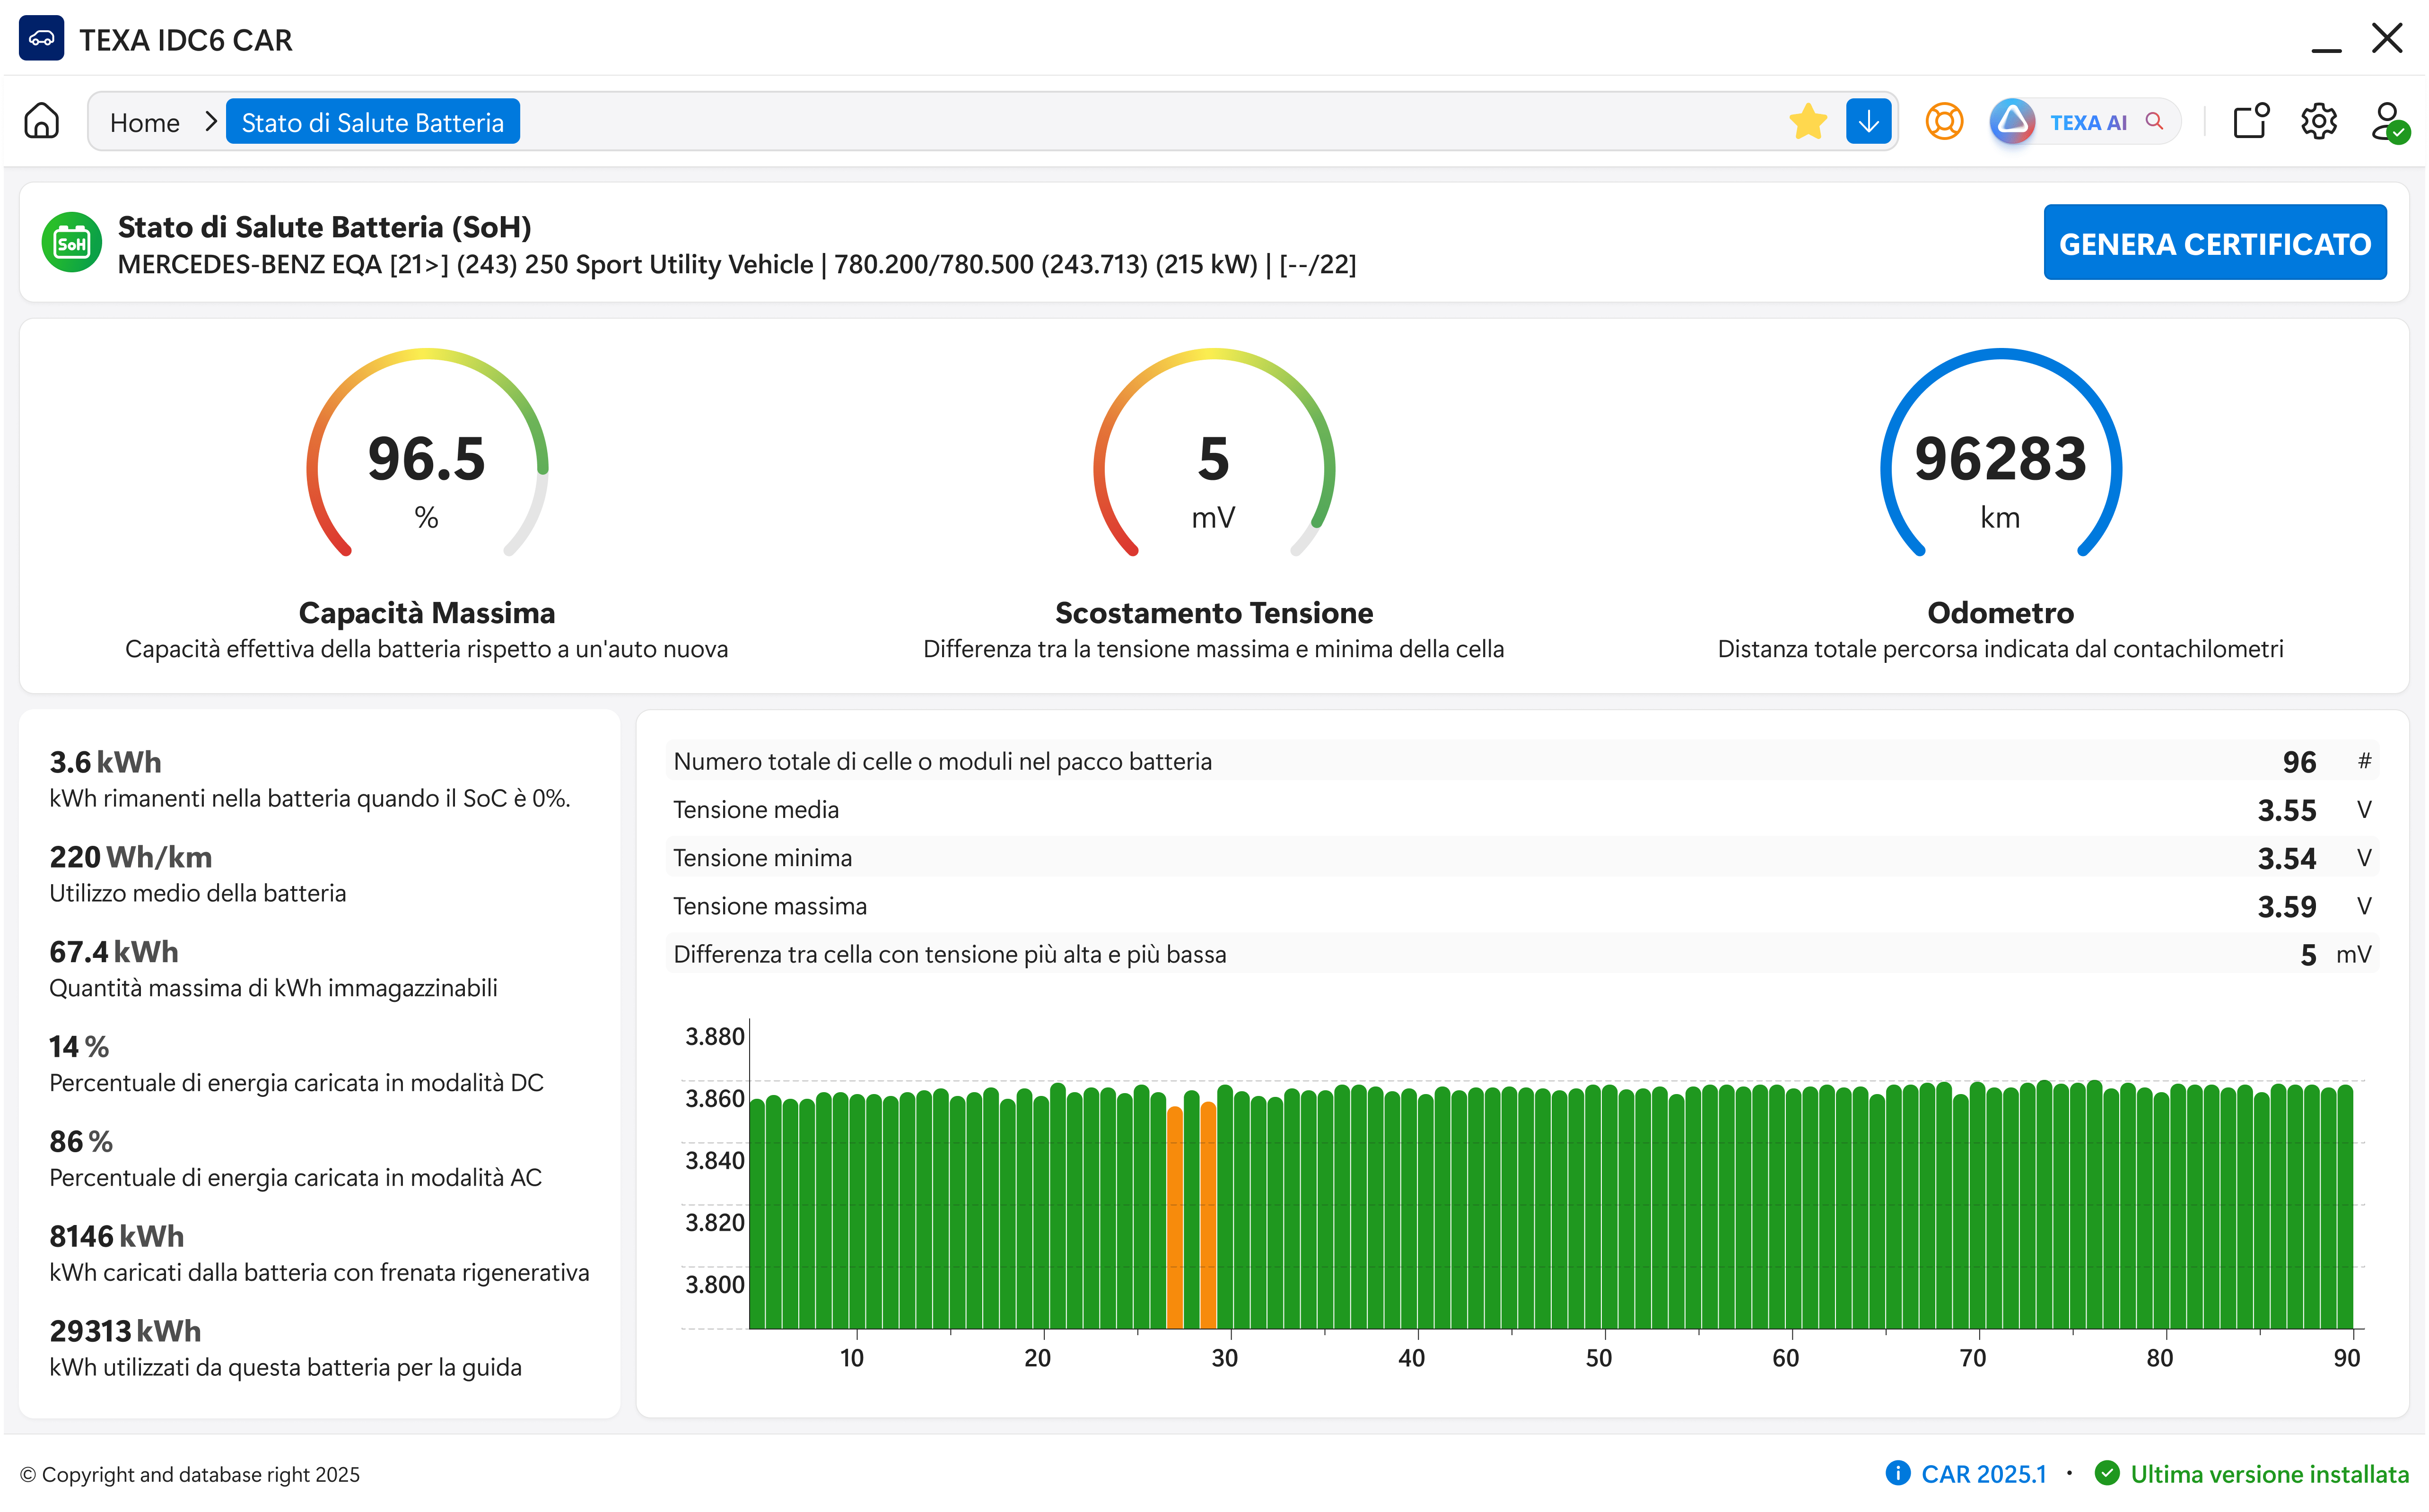Click the green SoH battery icon
This screenshot has width=2429, height=1512.
click(71, 242)
